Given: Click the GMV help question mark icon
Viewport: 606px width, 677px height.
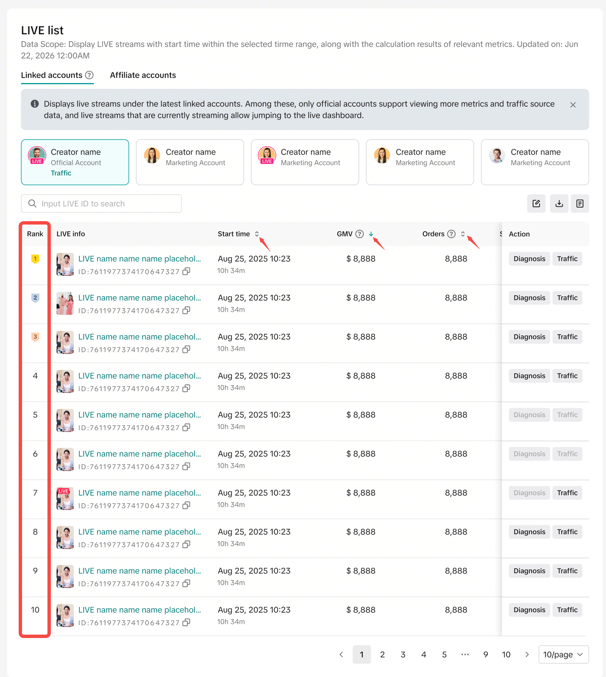Looking at the screenshot, I should tap(359, 234).
